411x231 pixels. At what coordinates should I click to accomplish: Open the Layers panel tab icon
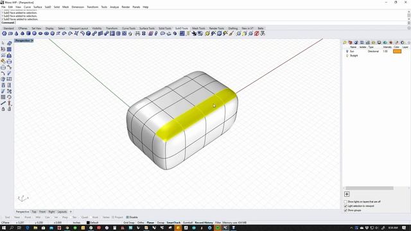350,42
